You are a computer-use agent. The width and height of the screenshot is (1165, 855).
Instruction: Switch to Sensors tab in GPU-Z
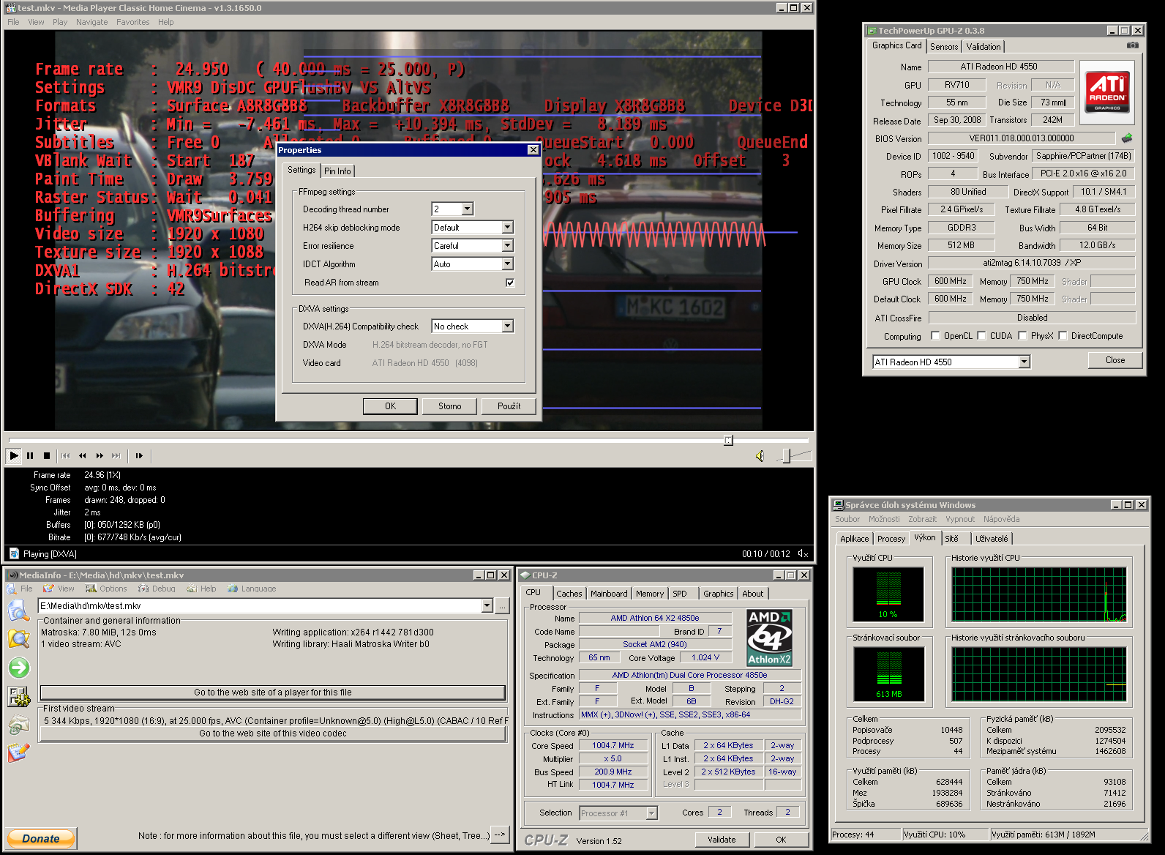click(x=944, y=47)
